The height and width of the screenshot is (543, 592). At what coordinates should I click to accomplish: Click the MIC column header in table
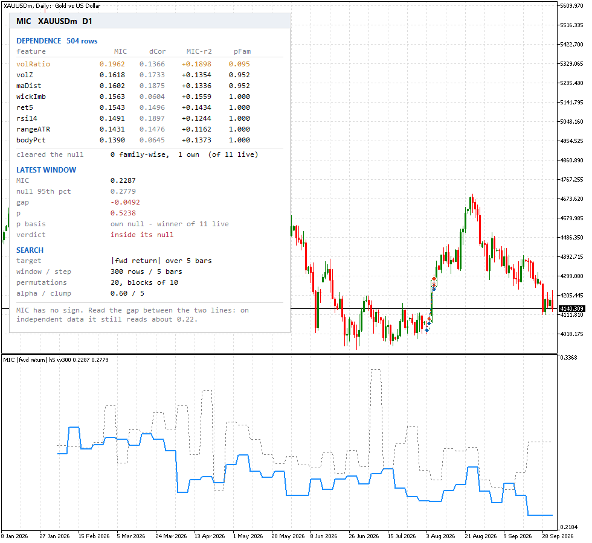(120, 51)
